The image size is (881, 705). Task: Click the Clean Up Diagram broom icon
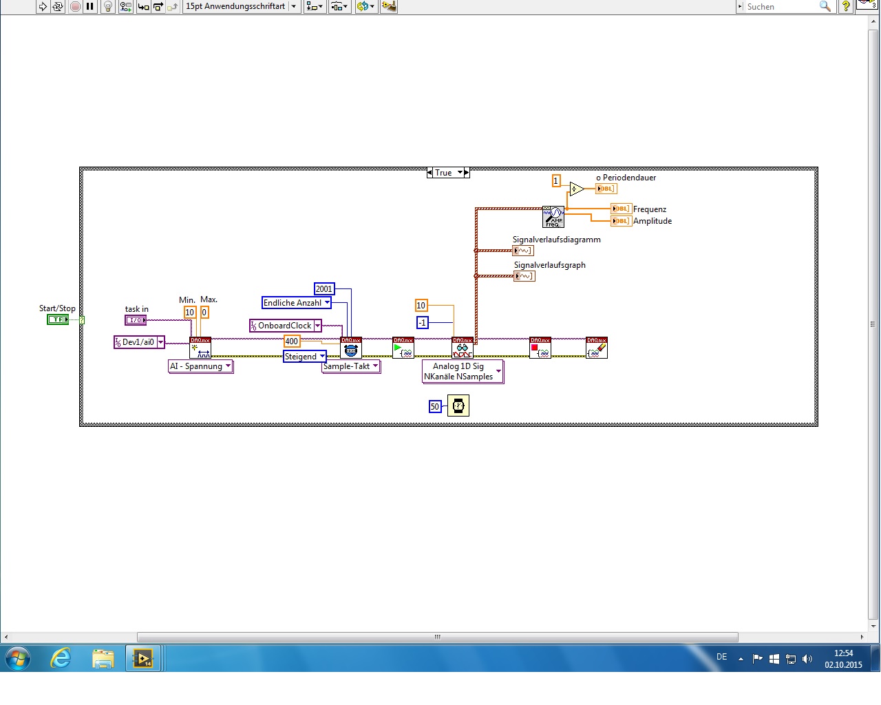coord(389,6)
